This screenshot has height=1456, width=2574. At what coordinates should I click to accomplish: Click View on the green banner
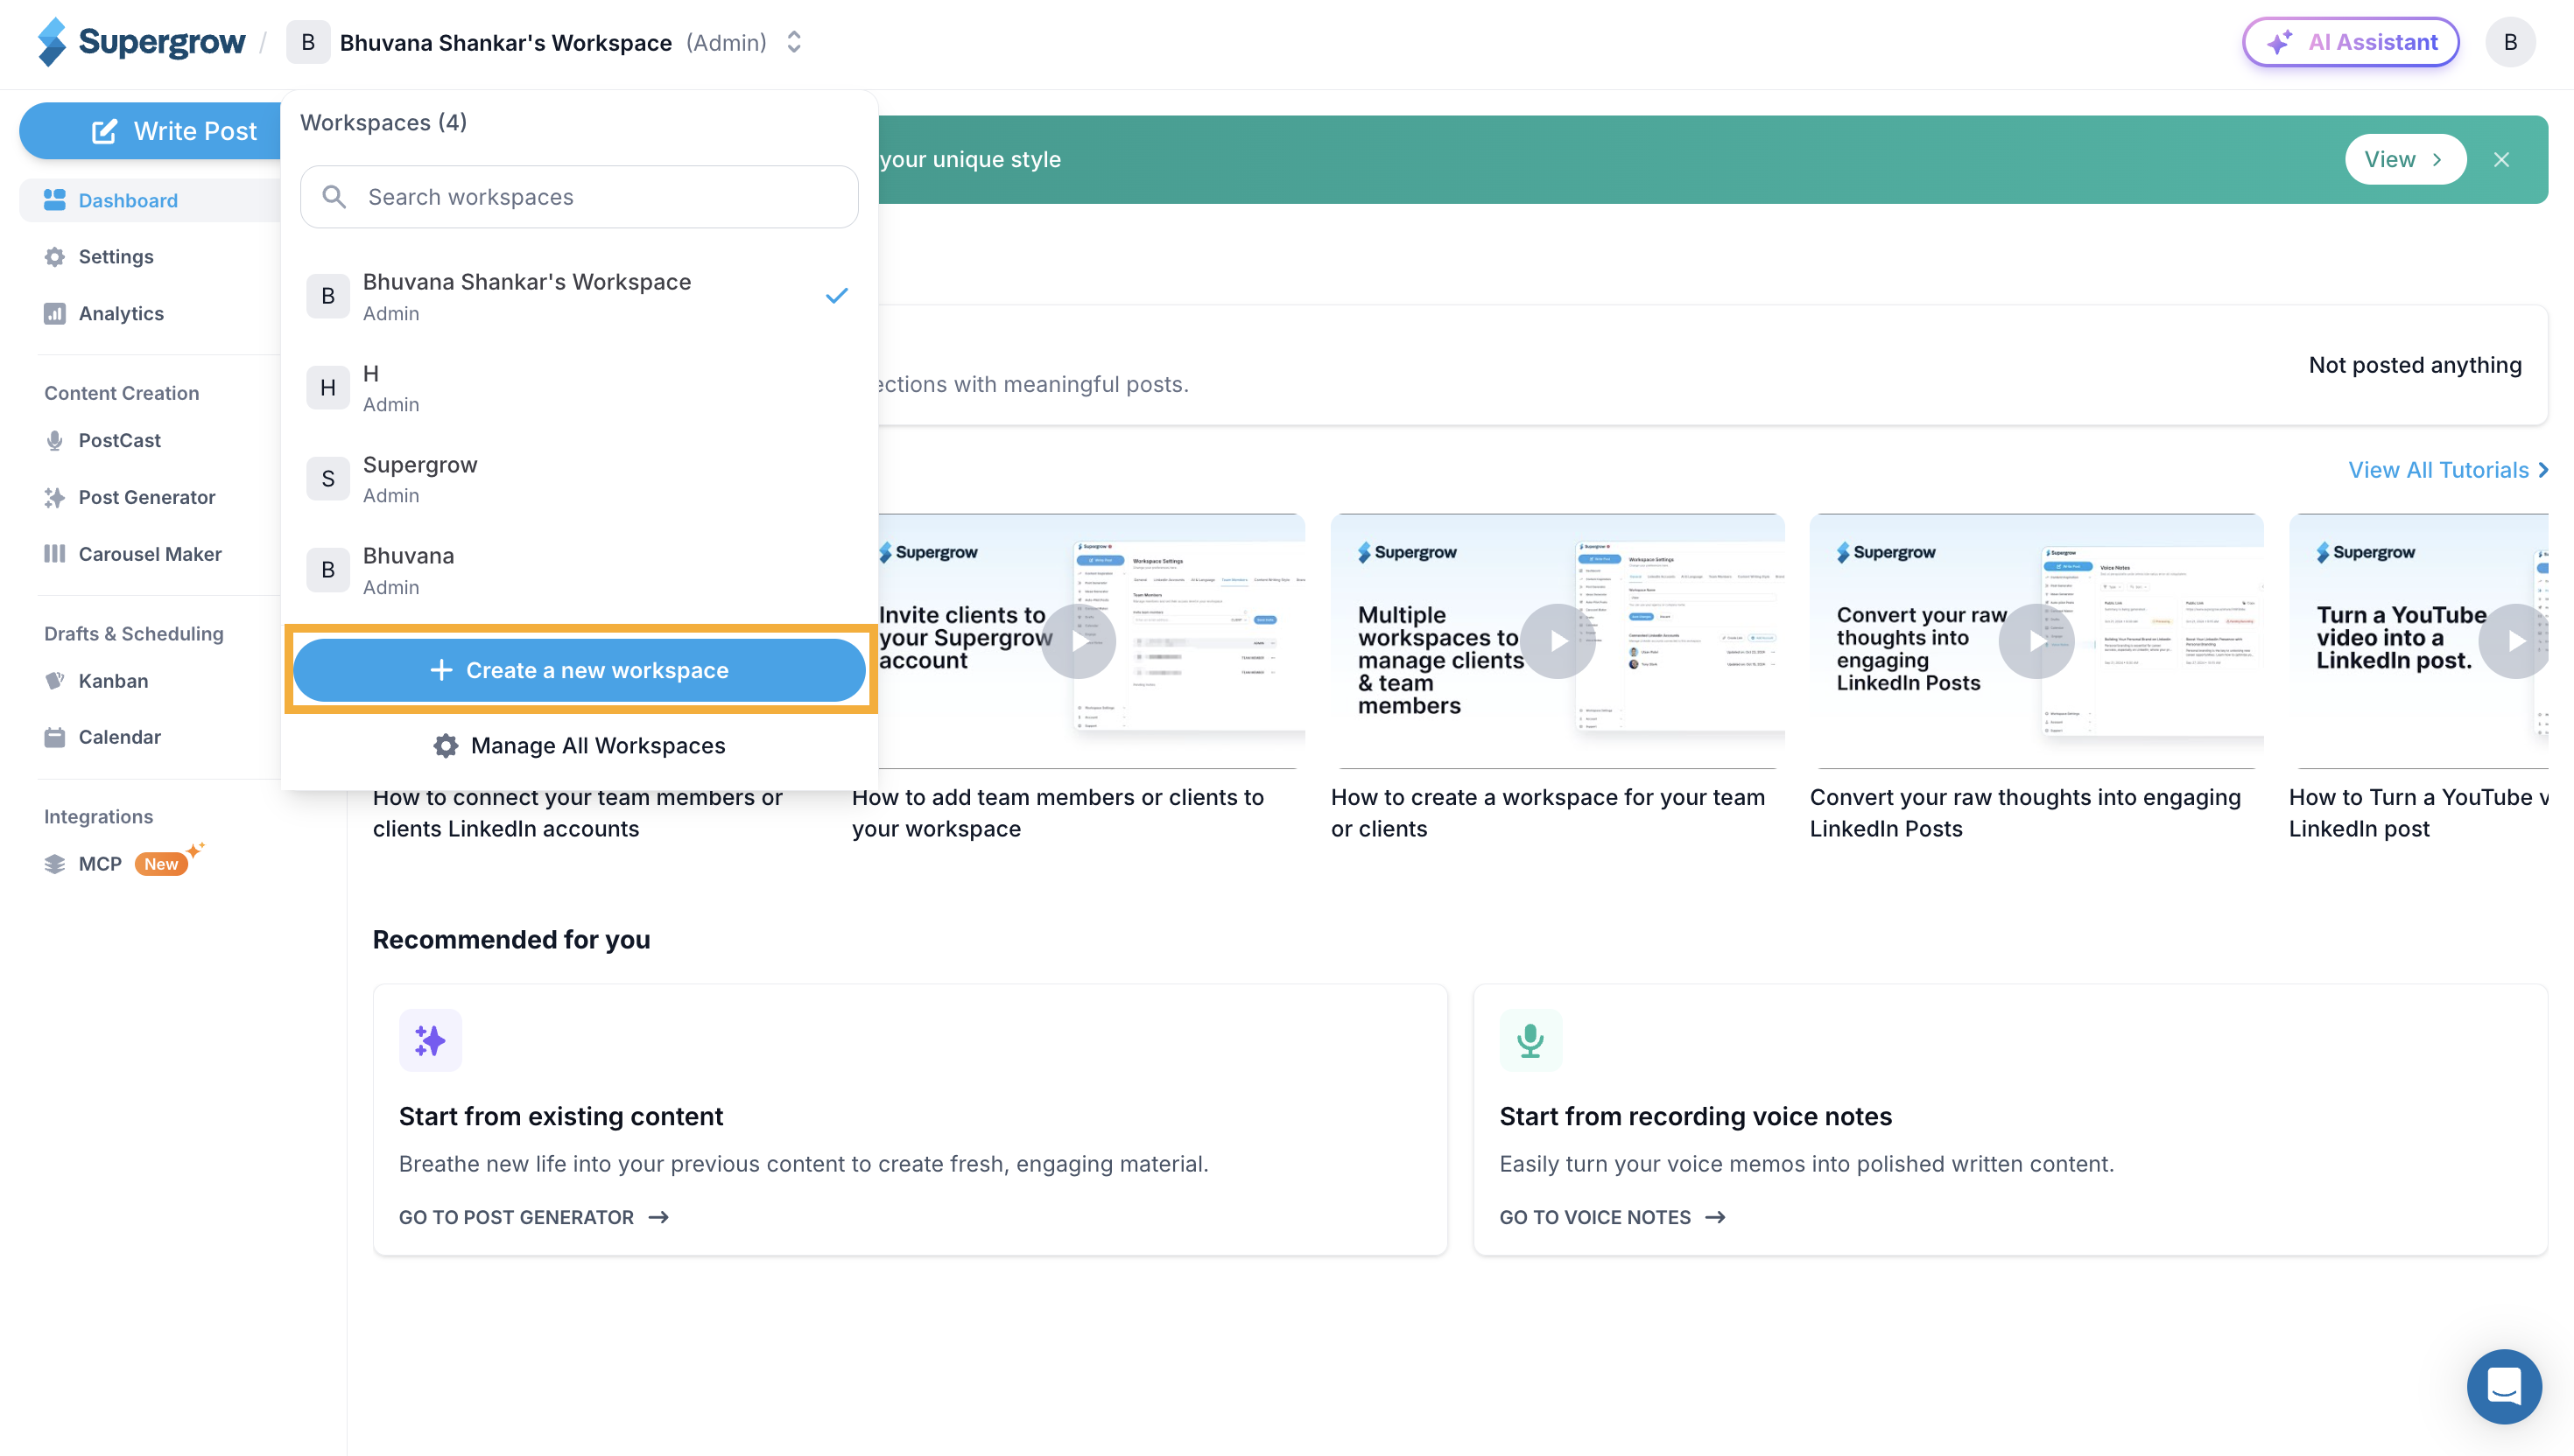[x=2405, y=159]
